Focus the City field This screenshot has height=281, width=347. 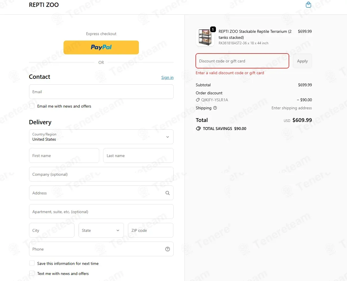click(52, 230)
